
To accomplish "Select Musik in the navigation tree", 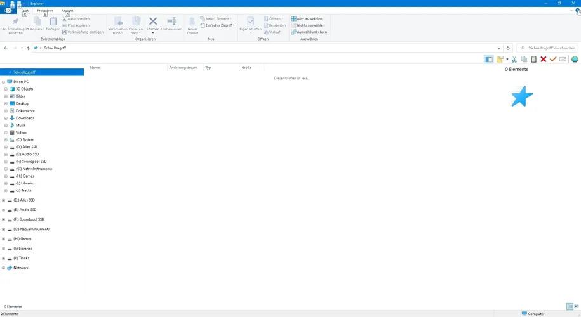I will pyautogui.click(x=20, y=125).
